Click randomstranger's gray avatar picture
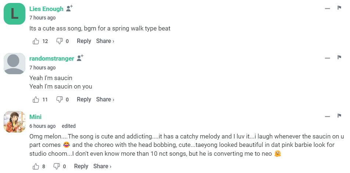This screenshot has width=350, height=173. tap(15, 63)
